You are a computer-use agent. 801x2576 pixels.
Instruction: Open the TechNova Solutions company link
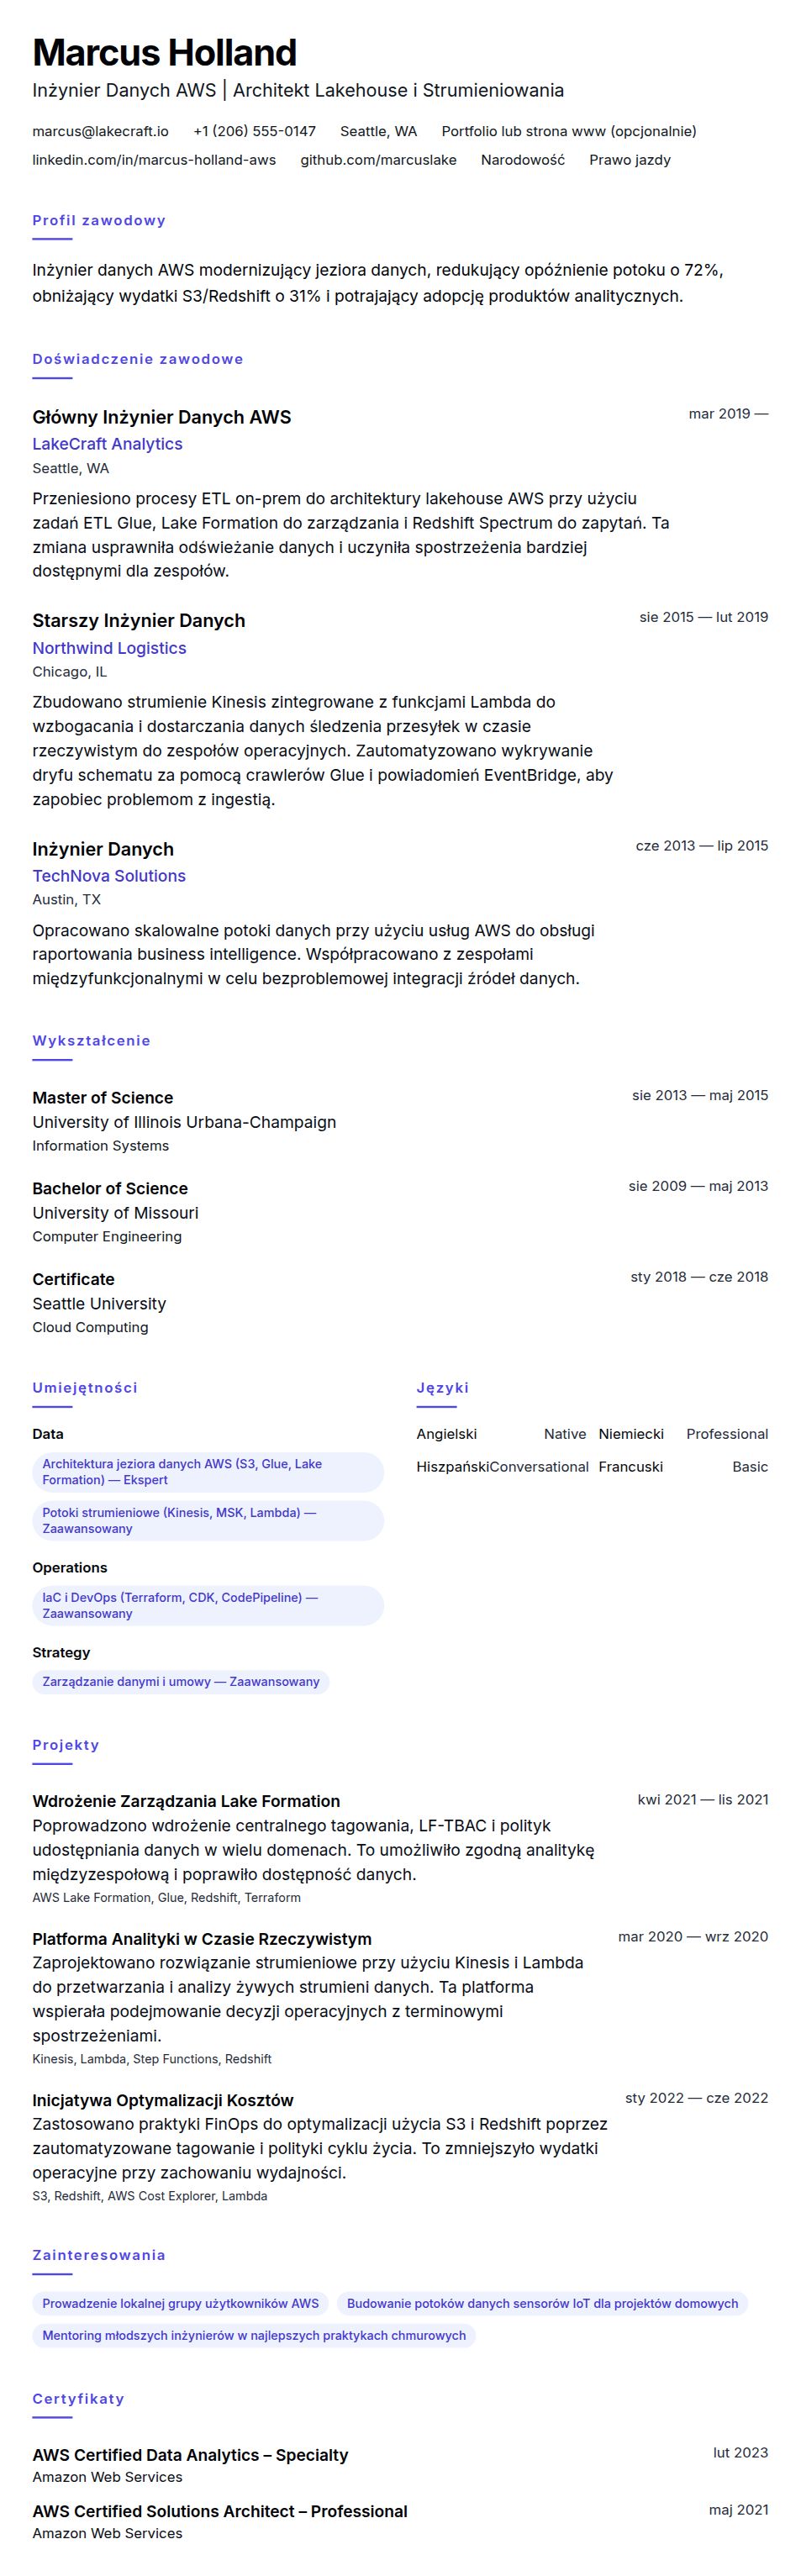(x=109, y=876)
